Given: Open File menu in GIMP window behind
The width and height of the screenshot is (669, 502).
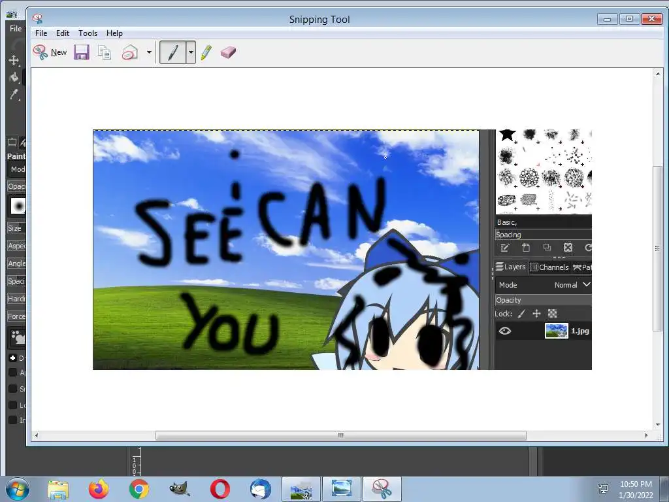Looking at the screenshot, I should coord(16,29).
